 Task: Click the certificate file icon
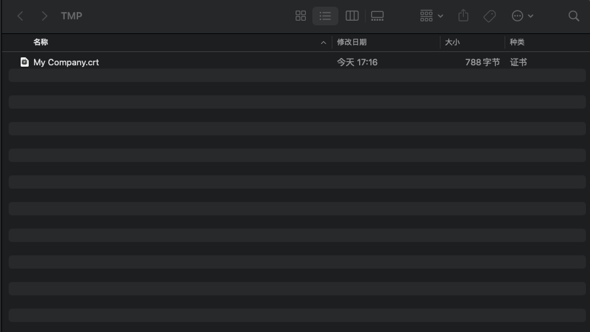click(25, 62)
